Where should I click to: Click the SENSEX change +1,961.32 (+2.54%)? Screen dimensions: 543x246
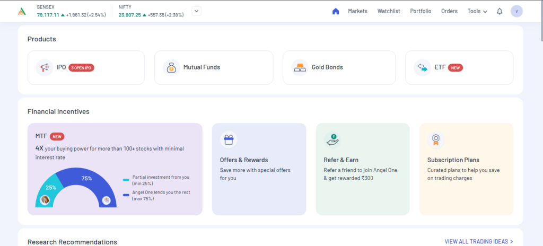click(86, 15)
